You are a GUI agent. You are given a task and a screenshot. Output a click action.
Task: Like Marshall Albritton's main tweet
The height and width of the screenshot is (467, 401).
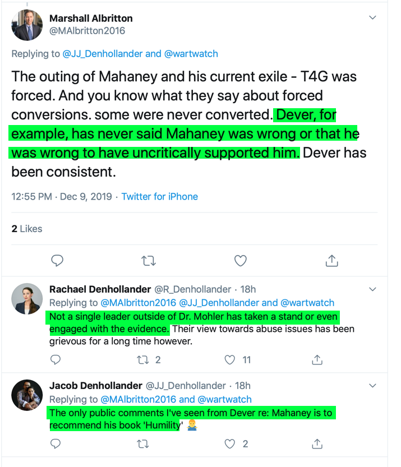click(x=240, y=261)
